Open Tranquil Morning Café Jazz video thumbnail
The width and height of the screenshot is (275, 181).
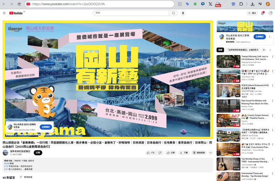point(228,61)
